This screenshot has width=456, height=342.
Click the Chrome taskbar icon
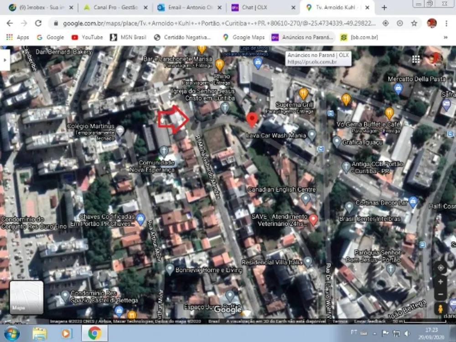tap(94, 333)
